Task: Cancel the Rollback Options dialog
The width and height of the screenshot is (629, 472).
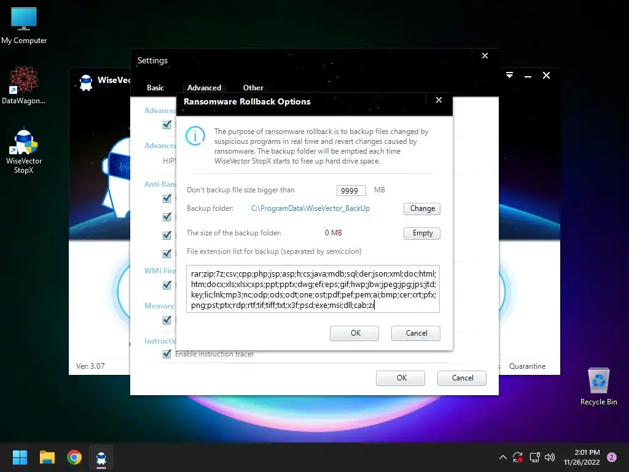Action: tap(416, 333)
